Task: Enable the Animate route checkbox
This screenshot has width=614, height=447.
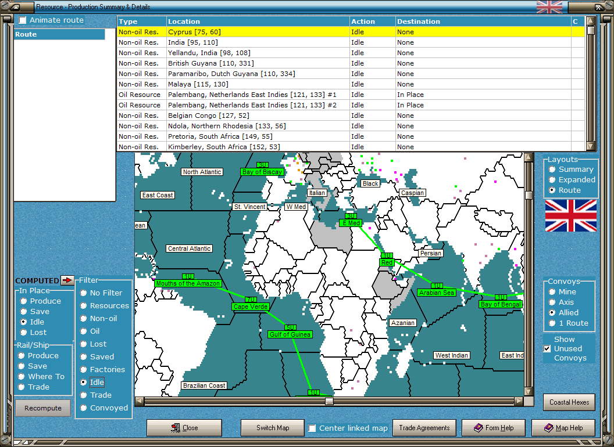Action: pos(23,20)
